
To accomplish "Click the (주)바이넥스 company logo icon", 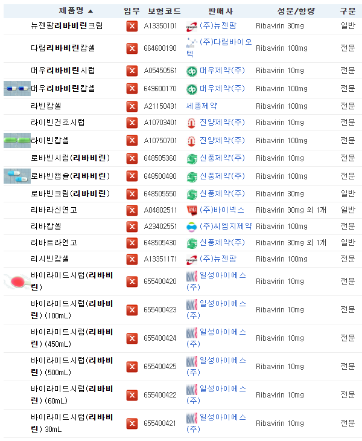I will coord(192,210).
